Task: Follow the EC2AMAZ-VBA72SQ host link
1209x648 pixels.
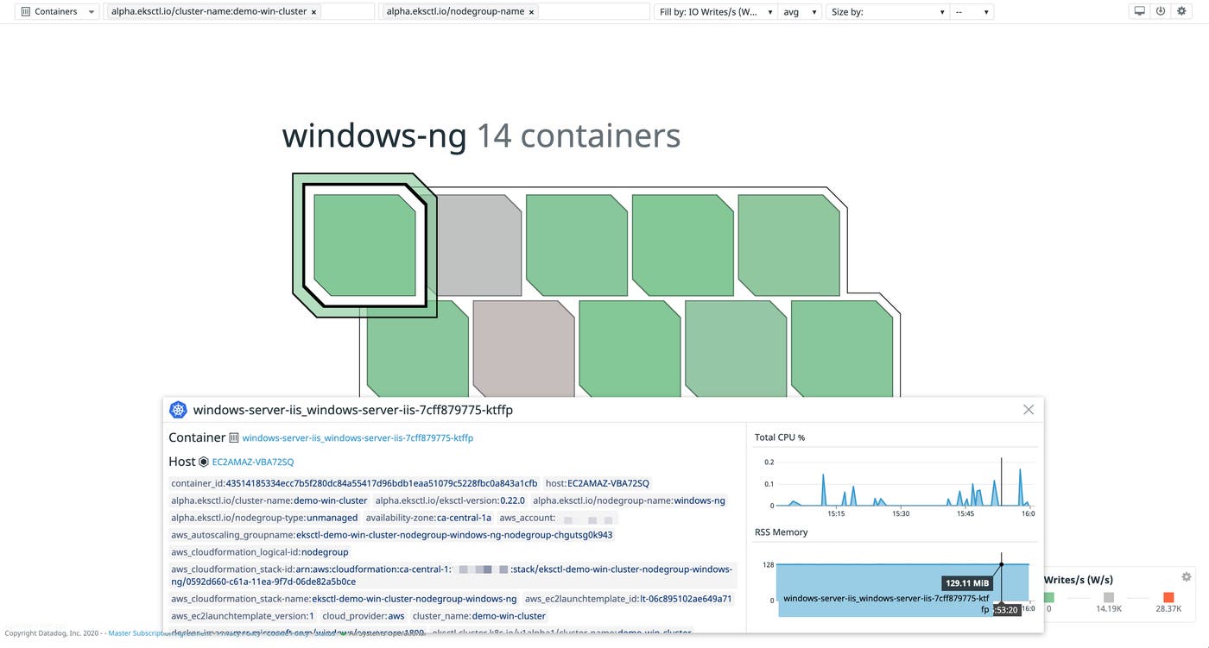Action: coord(252,462)
